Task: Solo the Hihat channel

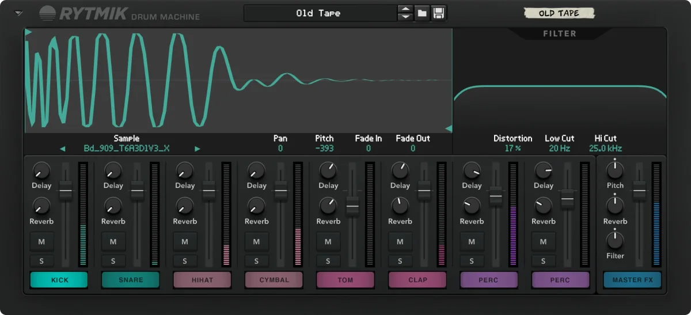Action: click(185, 261)
